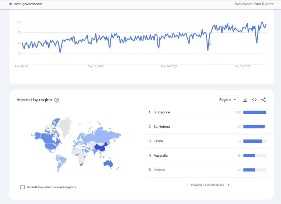Click the data governance search term

28,4
